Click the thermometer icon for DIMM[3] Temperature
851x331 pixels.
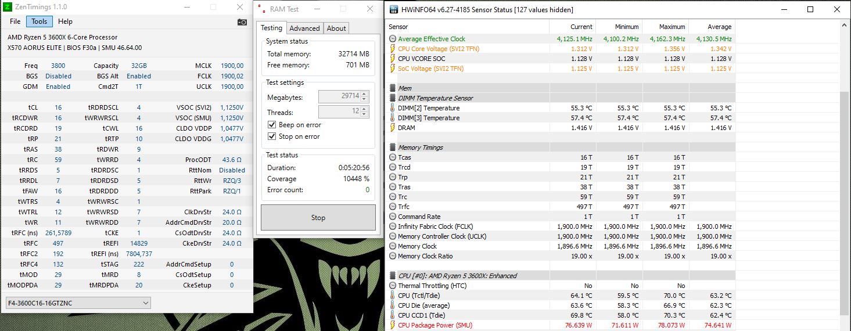point(393,118)
